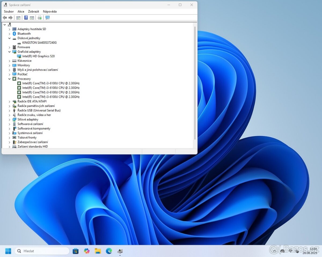Open File Explorer from the taskbar
322x257 pixels.
(x=98, y=251)
